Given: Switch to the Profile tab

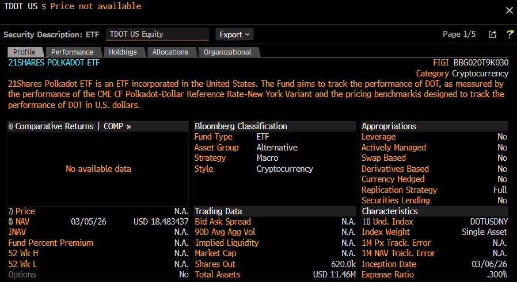Looking at the screenshot, I should 25,52.
